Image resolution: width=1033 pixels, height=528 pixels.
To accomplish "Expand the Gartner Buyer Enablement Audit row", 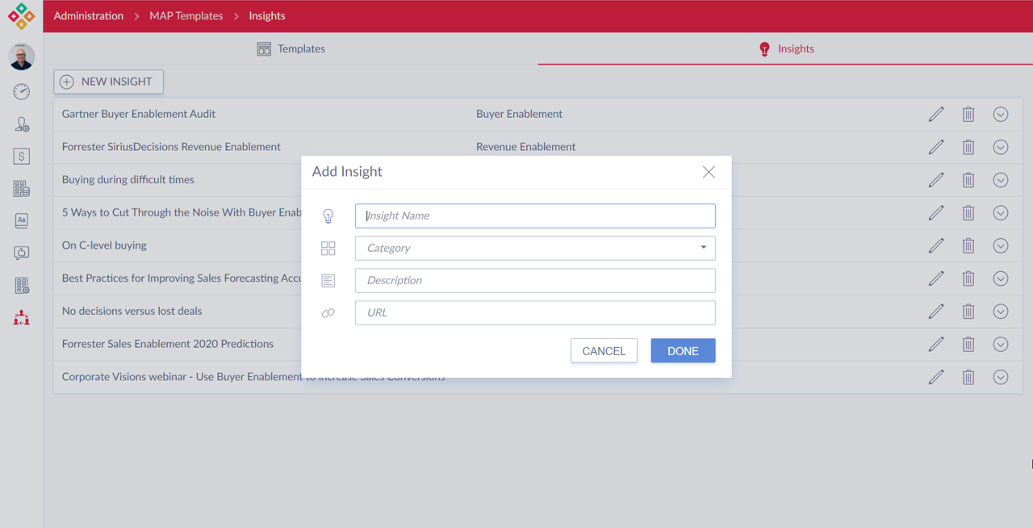I will click(x=1000, y=115).
